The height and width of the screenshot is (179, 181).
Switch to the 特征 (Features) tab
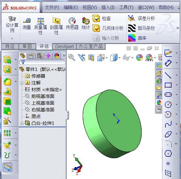pyautogui.click(x=10, y=47)
